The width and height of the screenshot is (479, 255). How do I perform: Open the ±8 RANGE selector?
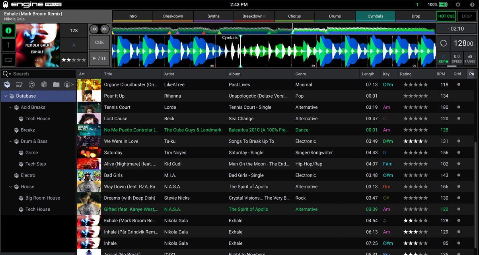click(x=470, y=59)
